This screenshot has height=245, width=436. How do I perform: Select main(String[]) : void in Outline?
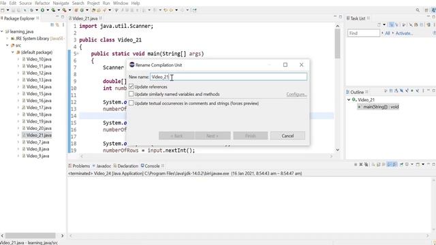coord(378,107)
